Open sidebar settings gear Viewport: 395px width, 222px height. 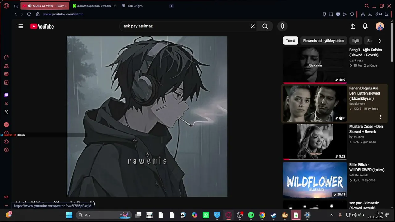(x=6, y=150)
